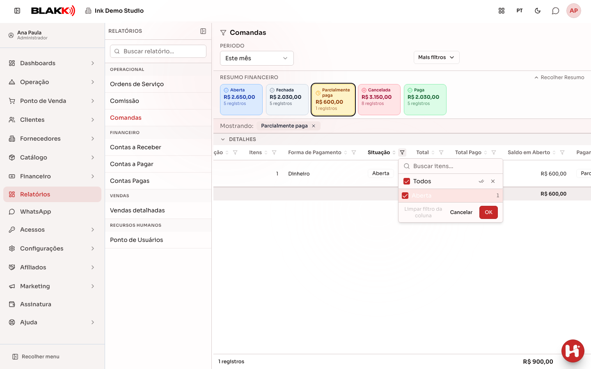Open the filter on the Forma de Pagamento column
The height and width of the screenshot is (369, 591).
[354, 153]
